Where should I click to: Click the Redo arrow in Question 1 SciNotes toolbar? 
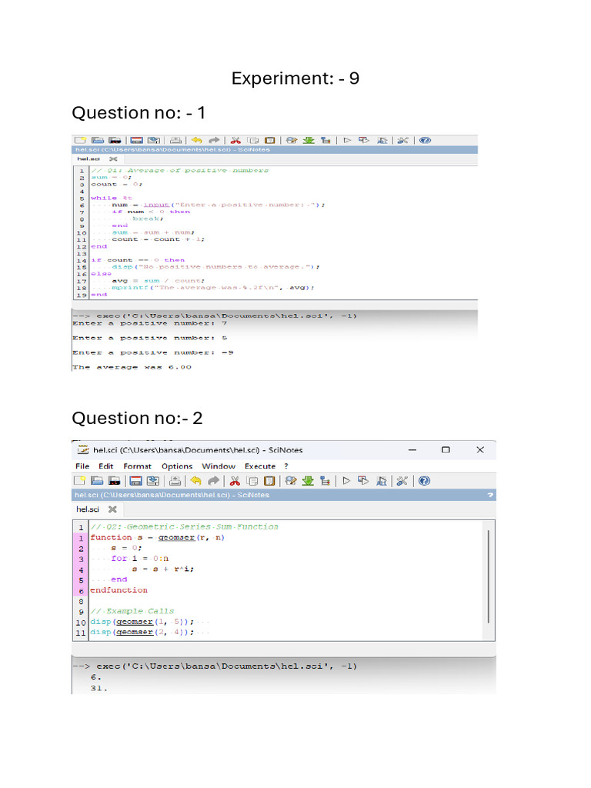pos(214,140)
